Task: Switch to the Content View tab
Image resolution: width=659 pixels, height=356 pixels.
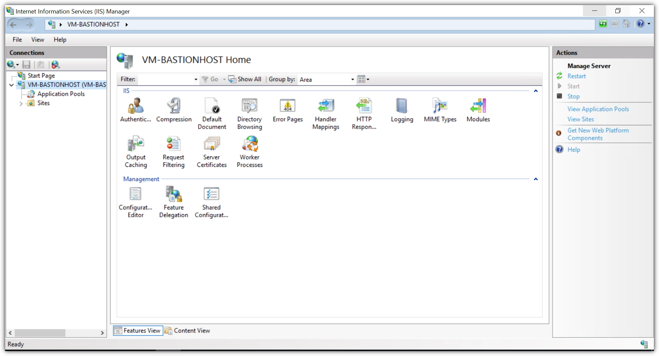Action: (188, 330)
